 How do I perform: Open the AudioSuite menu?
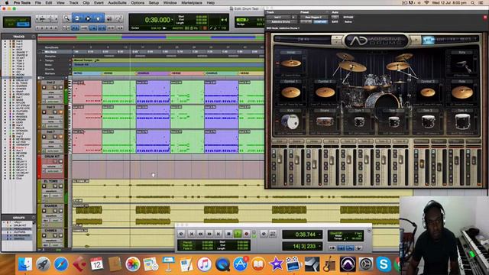tap(117, 3)
